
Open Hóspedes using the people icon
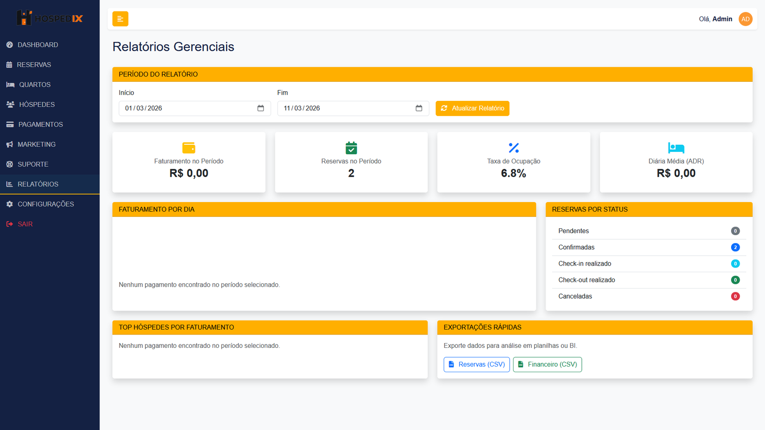click(x=10, y=104)
